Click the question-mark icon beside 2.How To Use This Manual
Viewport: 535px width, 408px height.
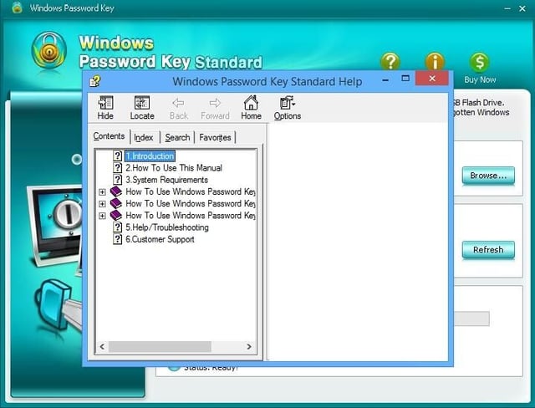117,168
